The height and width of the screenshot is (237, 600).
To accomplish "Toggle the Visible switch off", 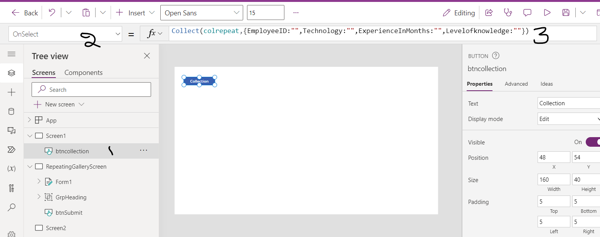I will coord(592,142).
